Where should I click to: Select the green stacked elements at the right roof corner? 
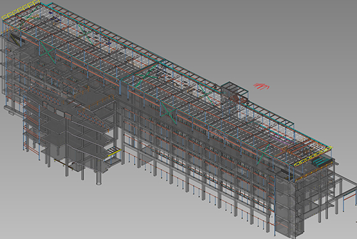tap(321, 162)
